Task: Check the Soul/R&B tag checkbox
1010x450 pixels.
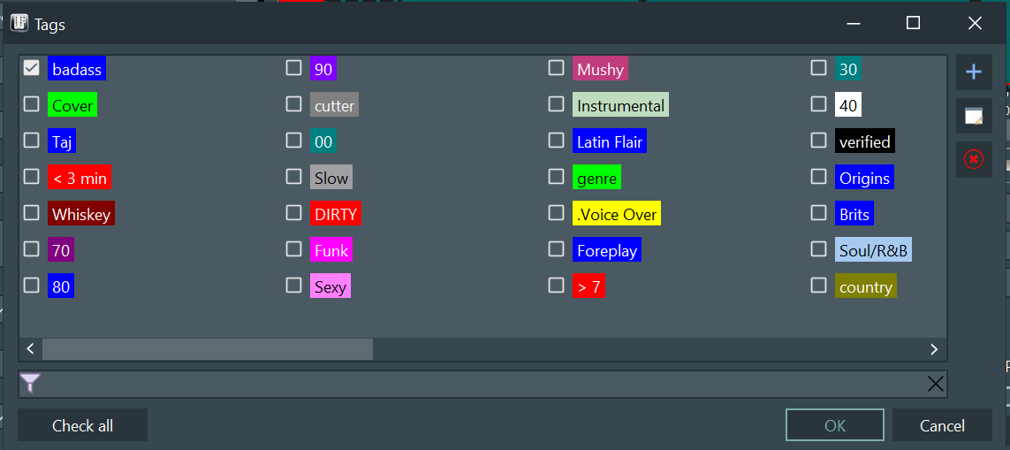Action: (x=818, y=248)
